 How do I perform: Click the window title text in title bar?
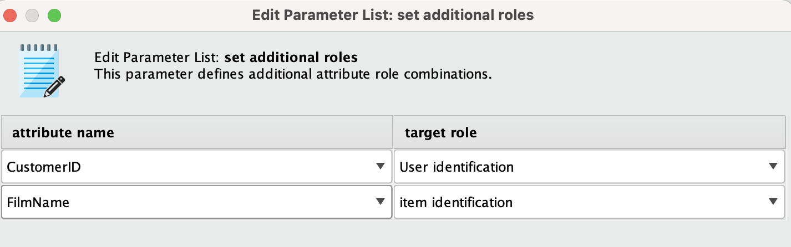[393, 15]
